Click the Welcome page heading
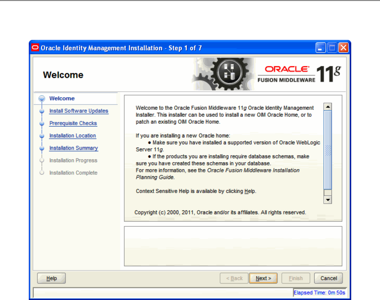The height and width of the screenshot is (300, 380). tap(63, 75)
